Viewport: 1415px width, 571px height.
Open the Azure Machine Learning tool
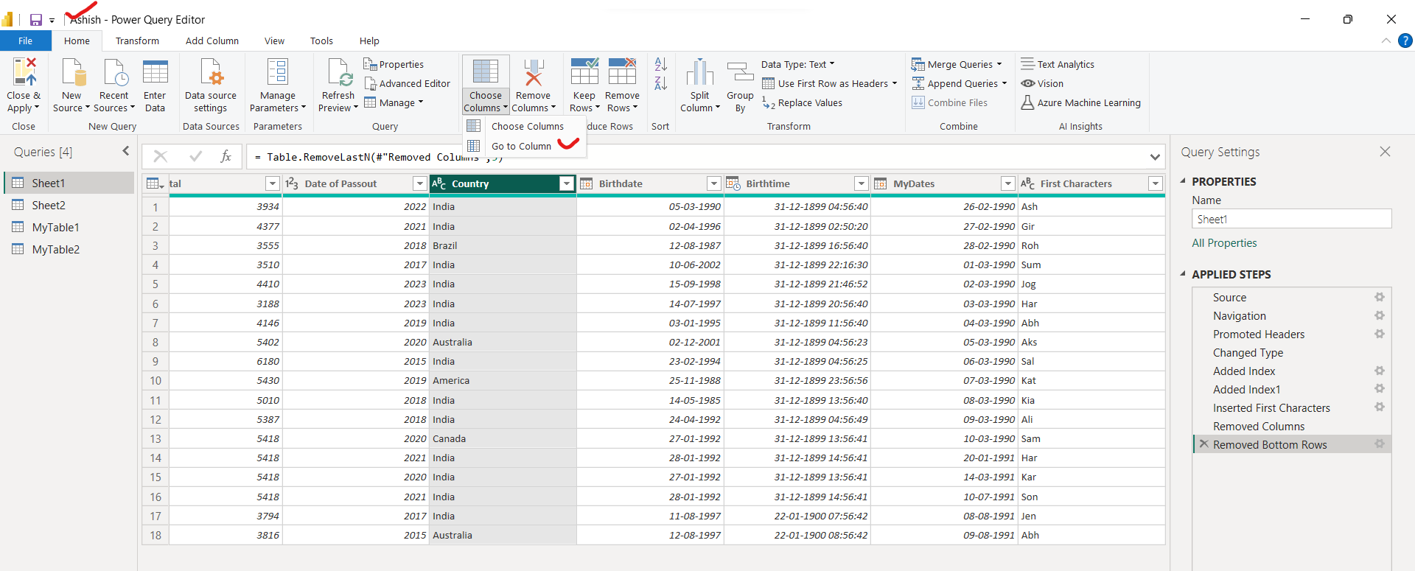[x=1081, y=103]
